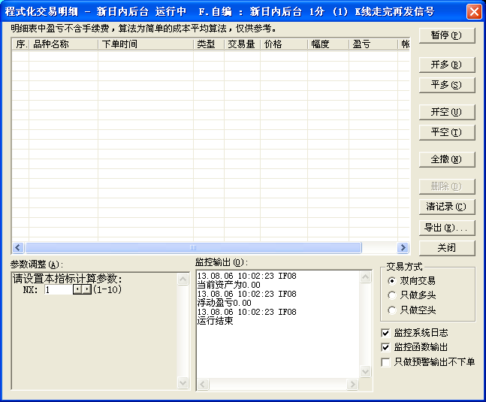Click the 清记录(C) clear records button

[447, 207]
